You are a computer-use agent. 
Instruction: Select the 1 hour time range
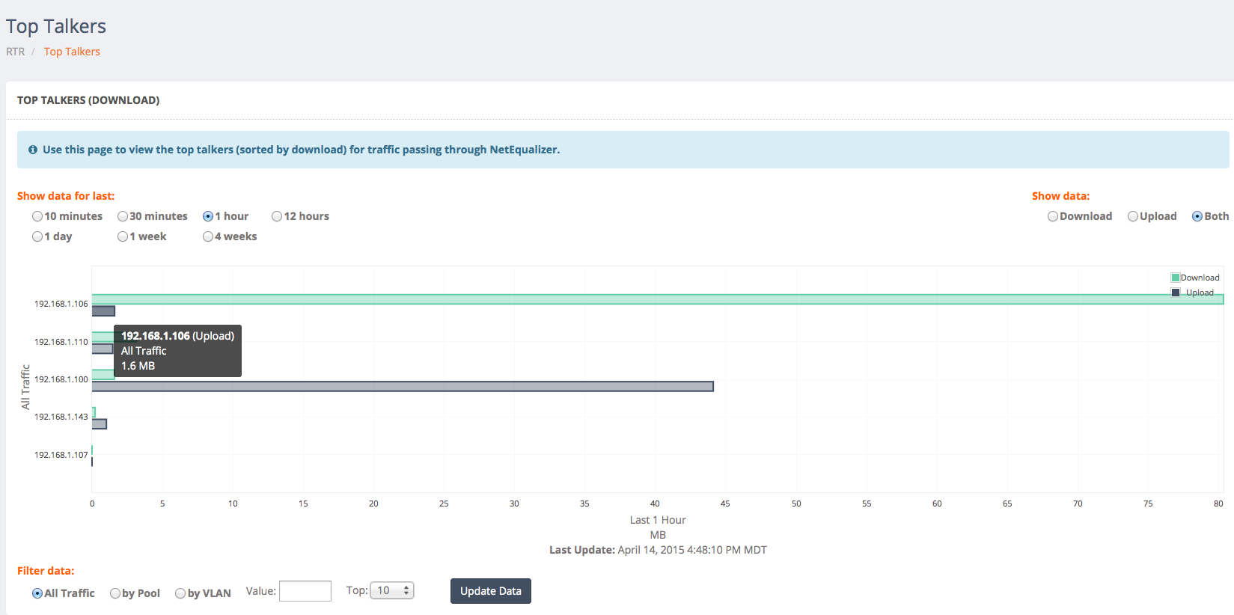[208, 216]
